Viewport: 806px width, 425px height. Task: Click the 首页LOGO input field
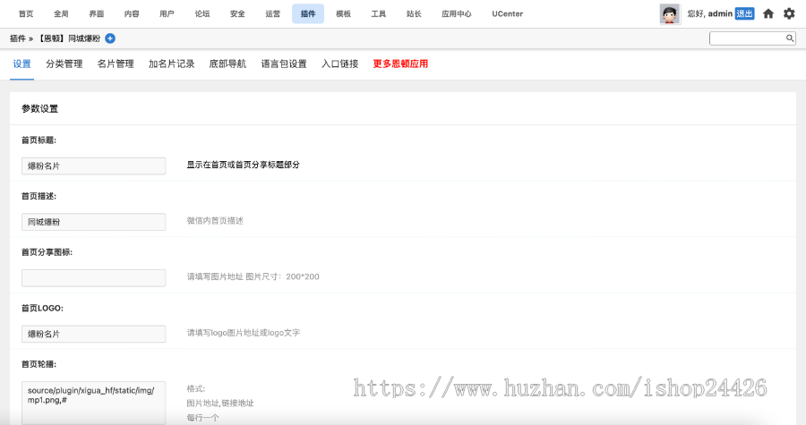click(x=93, y=334)
